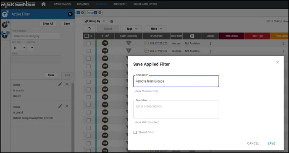289x153 pixels.
Task: Click Clear All in Active Filter panel
Action: coord(48,23)
